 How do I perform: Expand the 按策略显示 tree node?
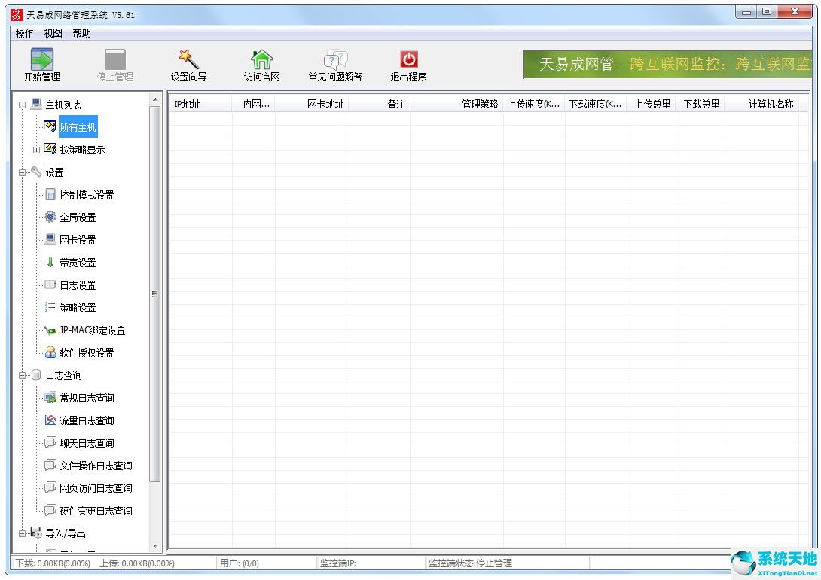37,149
